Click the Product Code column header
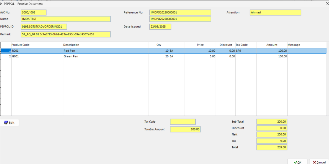 (x=37, y=45)
